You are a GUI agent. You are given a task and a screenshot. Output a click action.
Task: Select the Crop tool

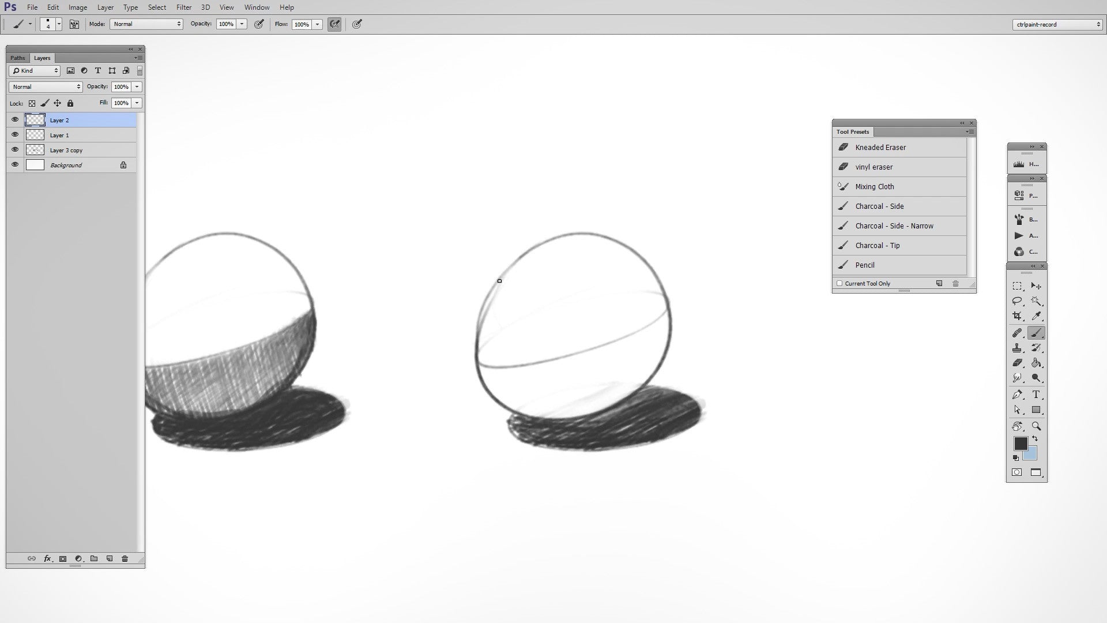coord(1018,316)
